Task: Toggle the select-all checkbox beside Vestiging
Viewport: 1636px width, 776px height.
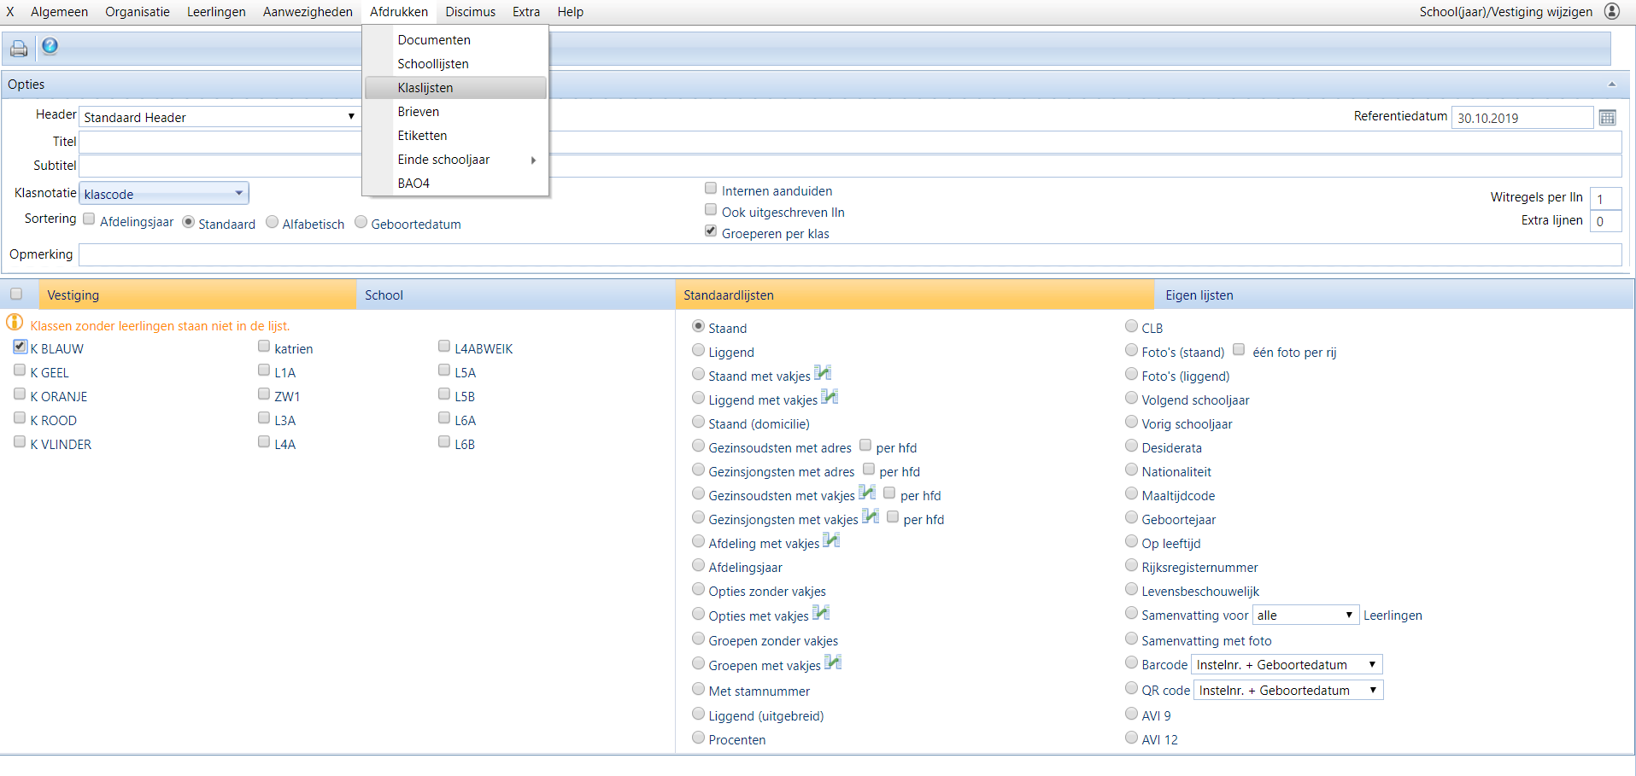Action: [x=16, y=294]
